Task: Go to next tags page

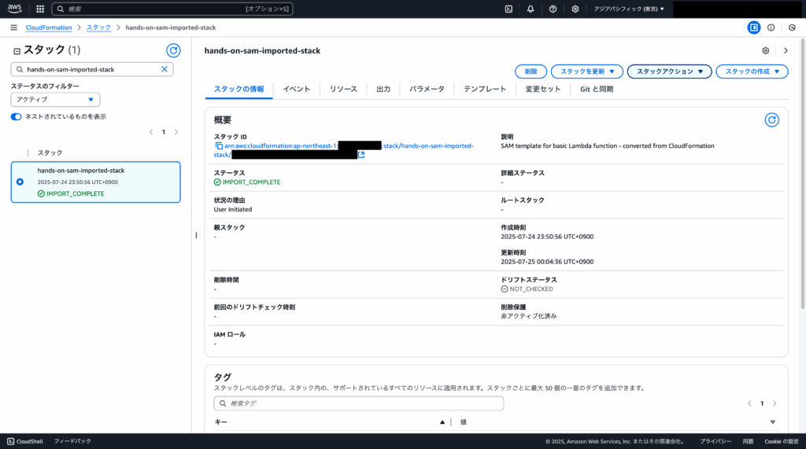Action: (775, 403)
